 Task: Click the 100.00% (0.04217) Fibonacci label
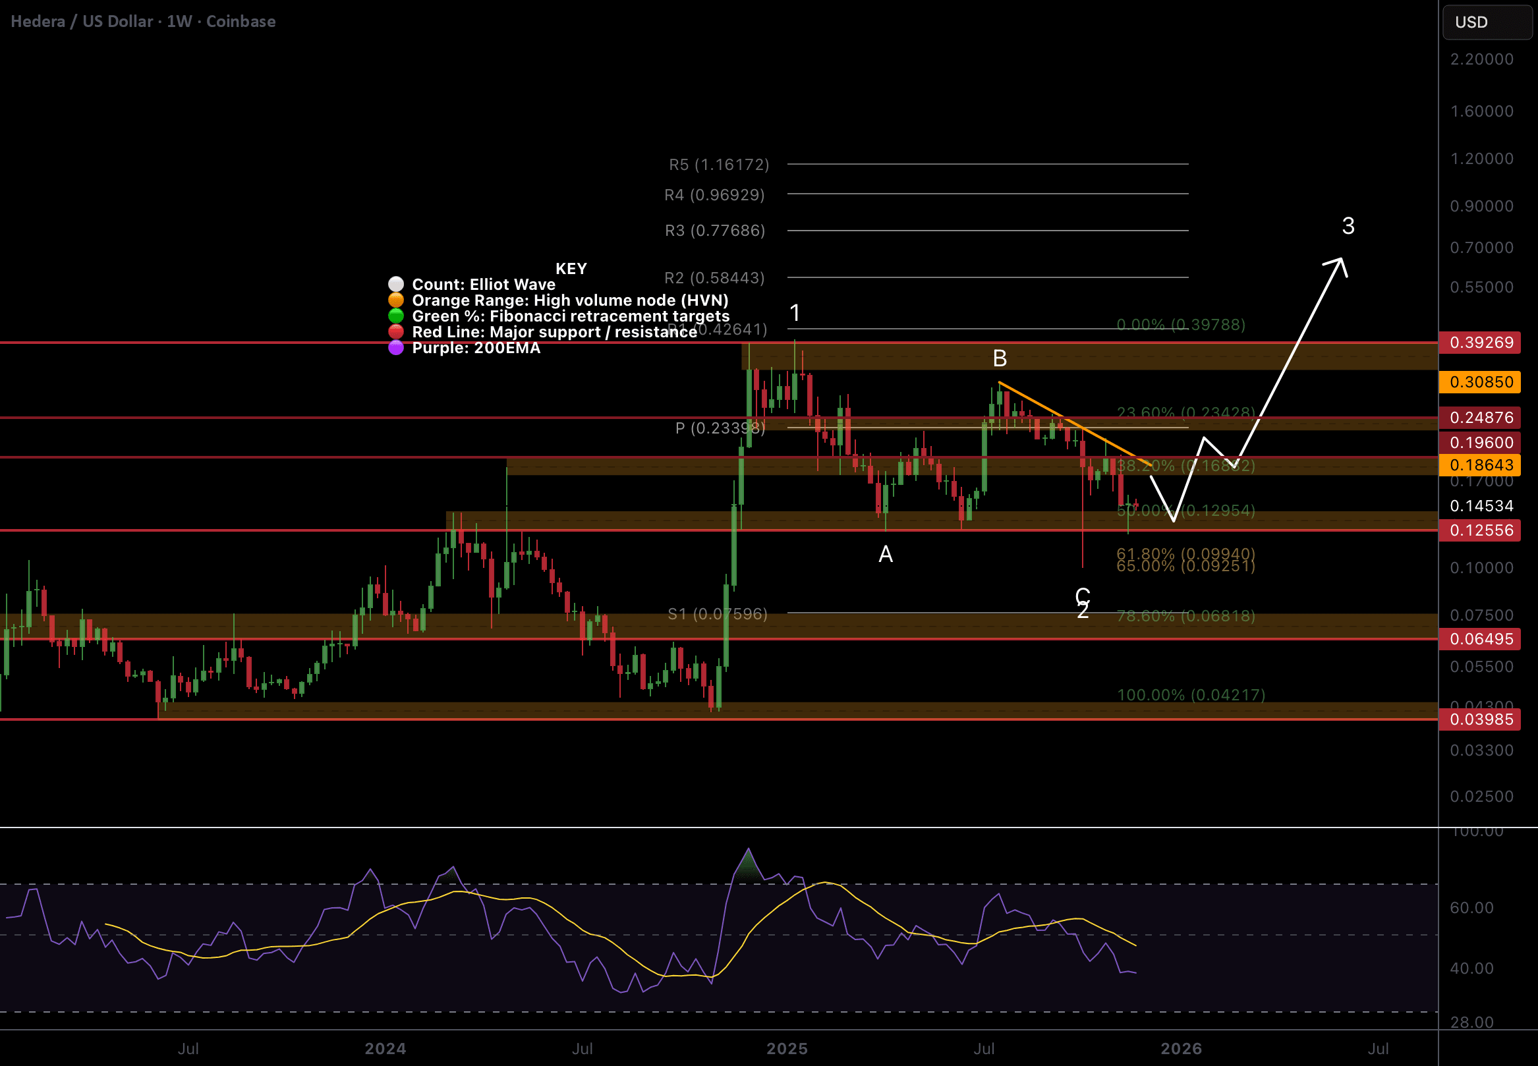click(x=1191, y=694)
